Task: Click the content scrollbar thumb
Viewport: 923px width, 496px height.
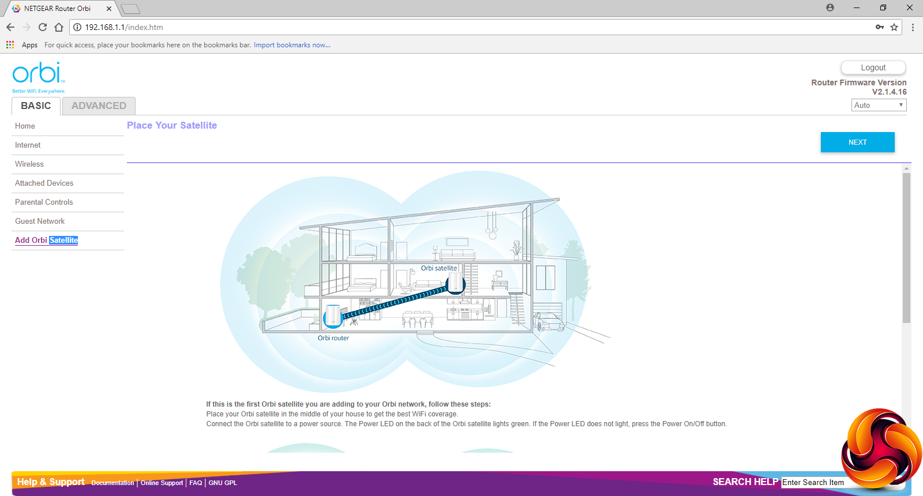Action: coord(906,248)
